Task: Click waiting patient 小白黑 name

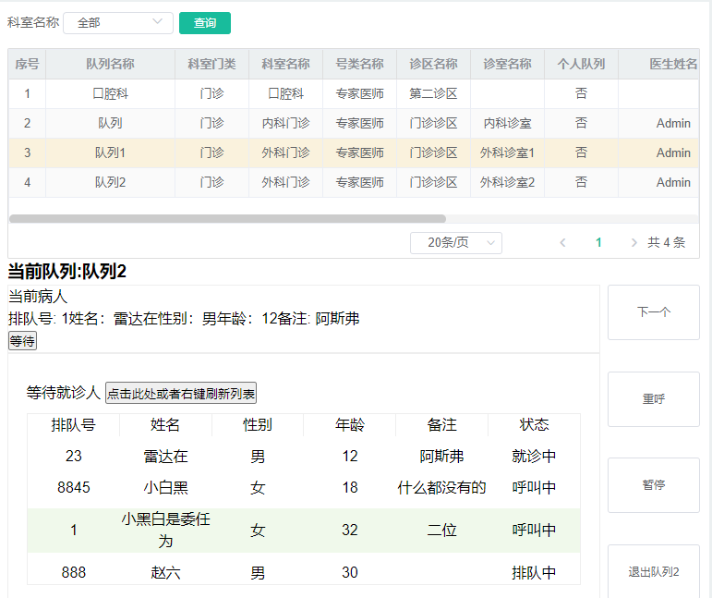Action: (165, 488)
